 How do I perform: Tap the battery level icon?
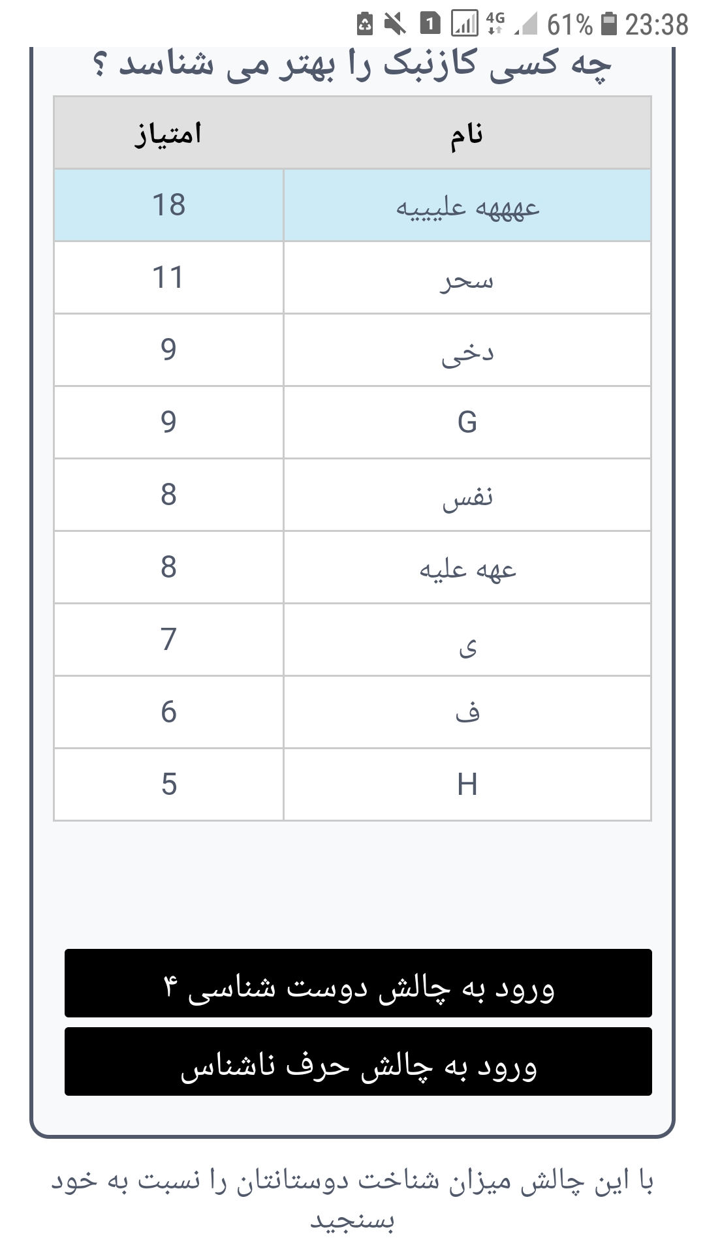(x=608, y=24)
